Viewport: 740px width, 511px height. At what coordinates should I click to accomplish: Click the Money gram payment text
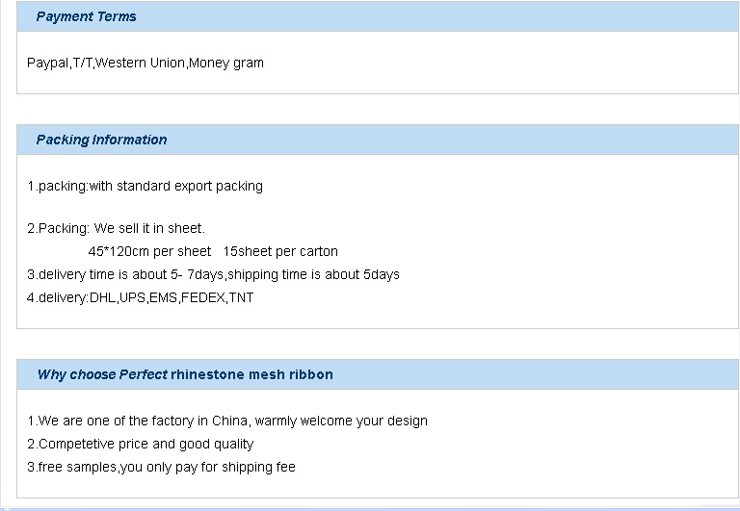[226, 64]
